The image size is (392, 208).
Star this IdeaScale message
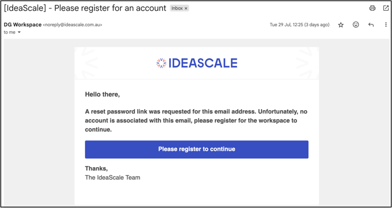click(341, 25)
